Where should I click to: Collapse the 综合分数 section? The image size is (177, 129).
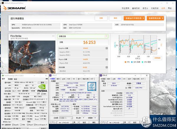pyautogui.click(x=106, y=67)
